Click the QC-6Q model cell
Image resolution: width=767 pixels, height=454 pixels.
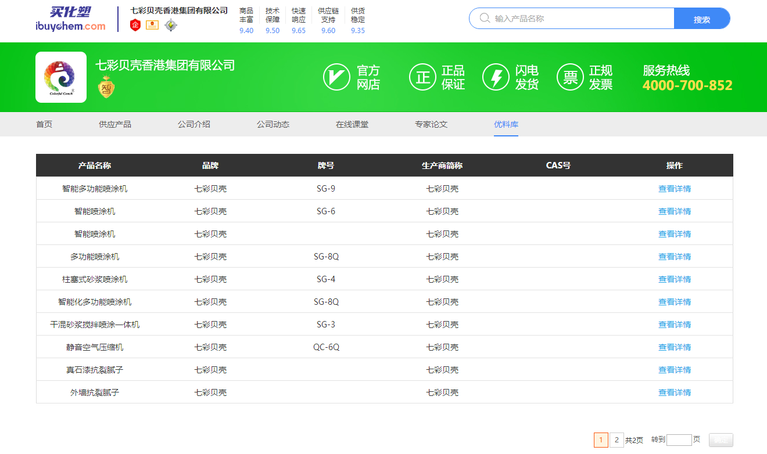click(326, 347)
